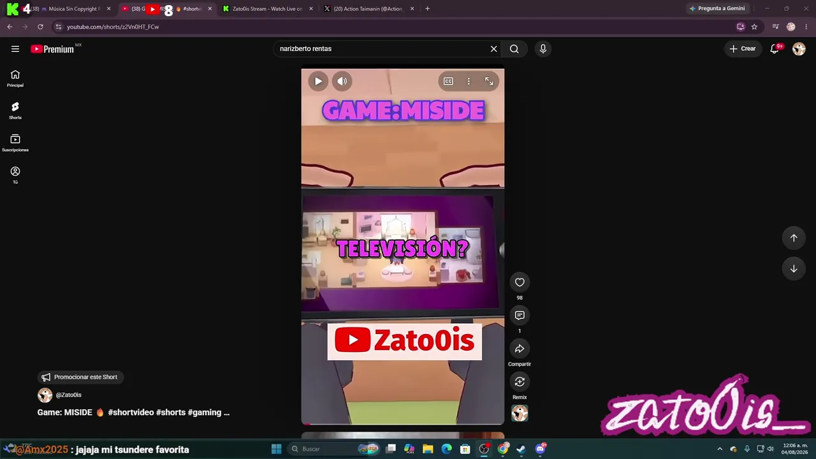This screenshot has height=459, width=816.
Task: Open the Short's sound avatar thumbnail
Action: tap(520, 414)
